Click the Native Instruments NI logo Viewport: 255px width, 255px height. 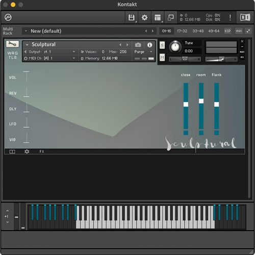pos(245,17)
